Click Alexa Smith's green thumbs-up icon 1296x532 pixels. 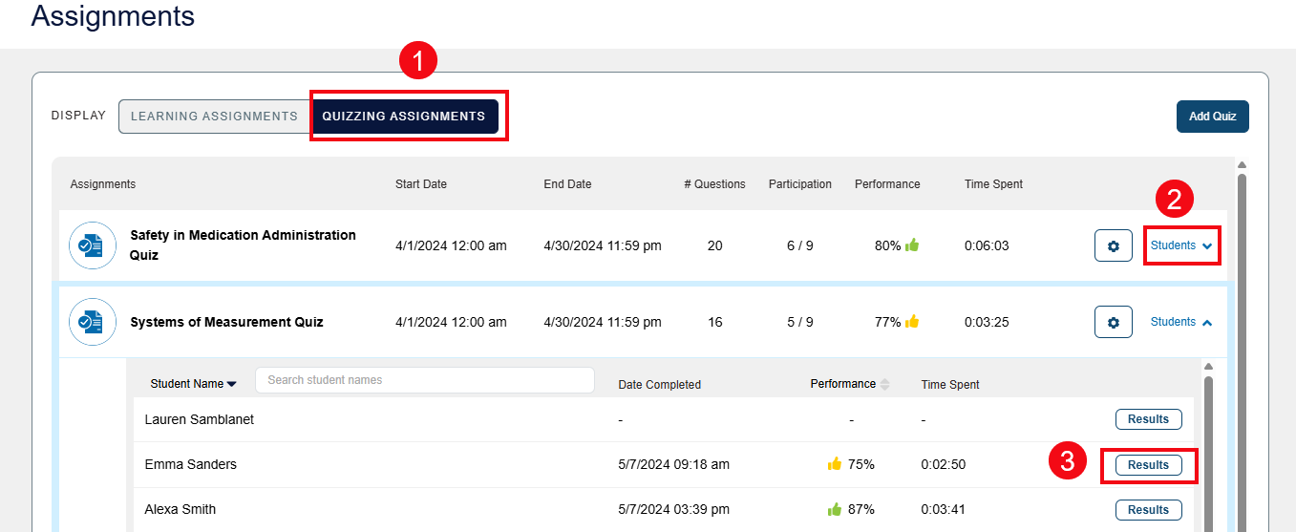pyautogui.click(x=835, y=509)
